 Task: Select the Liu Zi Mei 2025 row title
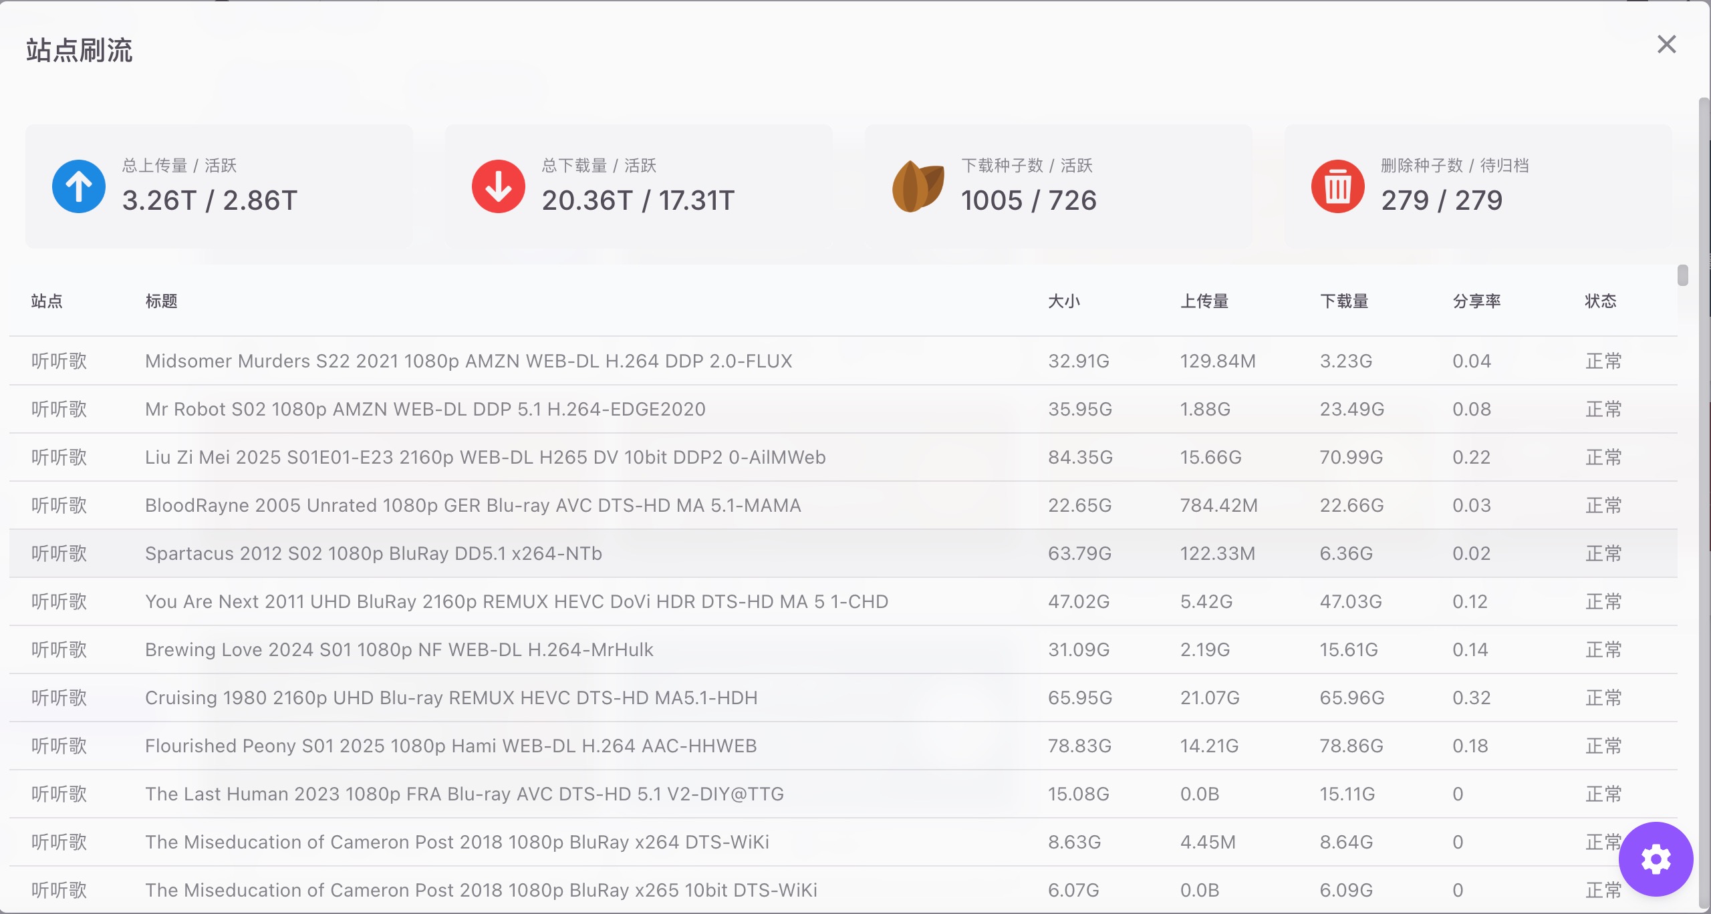pos(485,457)
